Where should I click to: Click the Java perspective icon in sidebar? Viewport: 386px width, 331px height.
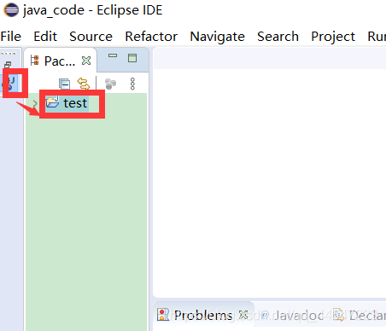pos(11,83)
